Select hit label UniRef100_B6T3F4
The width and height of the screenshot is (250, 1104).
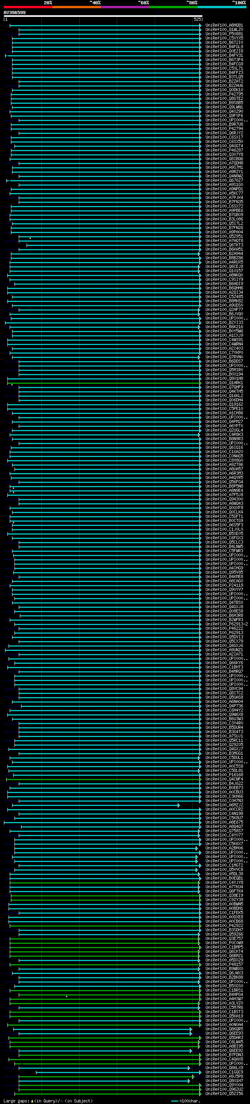tap(224, 60)
